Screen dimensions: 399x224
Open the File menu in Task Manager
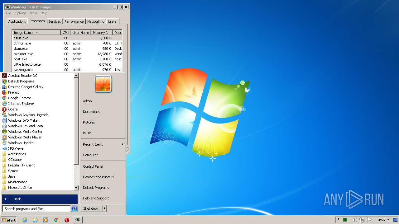click(8, 13)
